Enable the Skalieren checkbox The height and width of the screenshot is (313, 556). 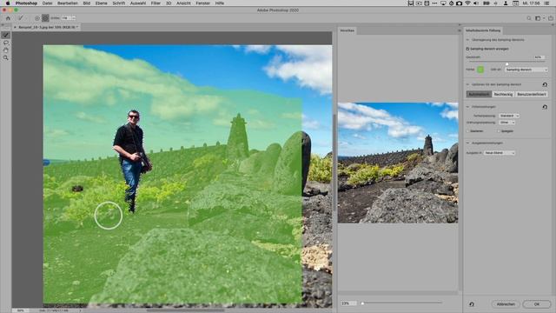467,131
